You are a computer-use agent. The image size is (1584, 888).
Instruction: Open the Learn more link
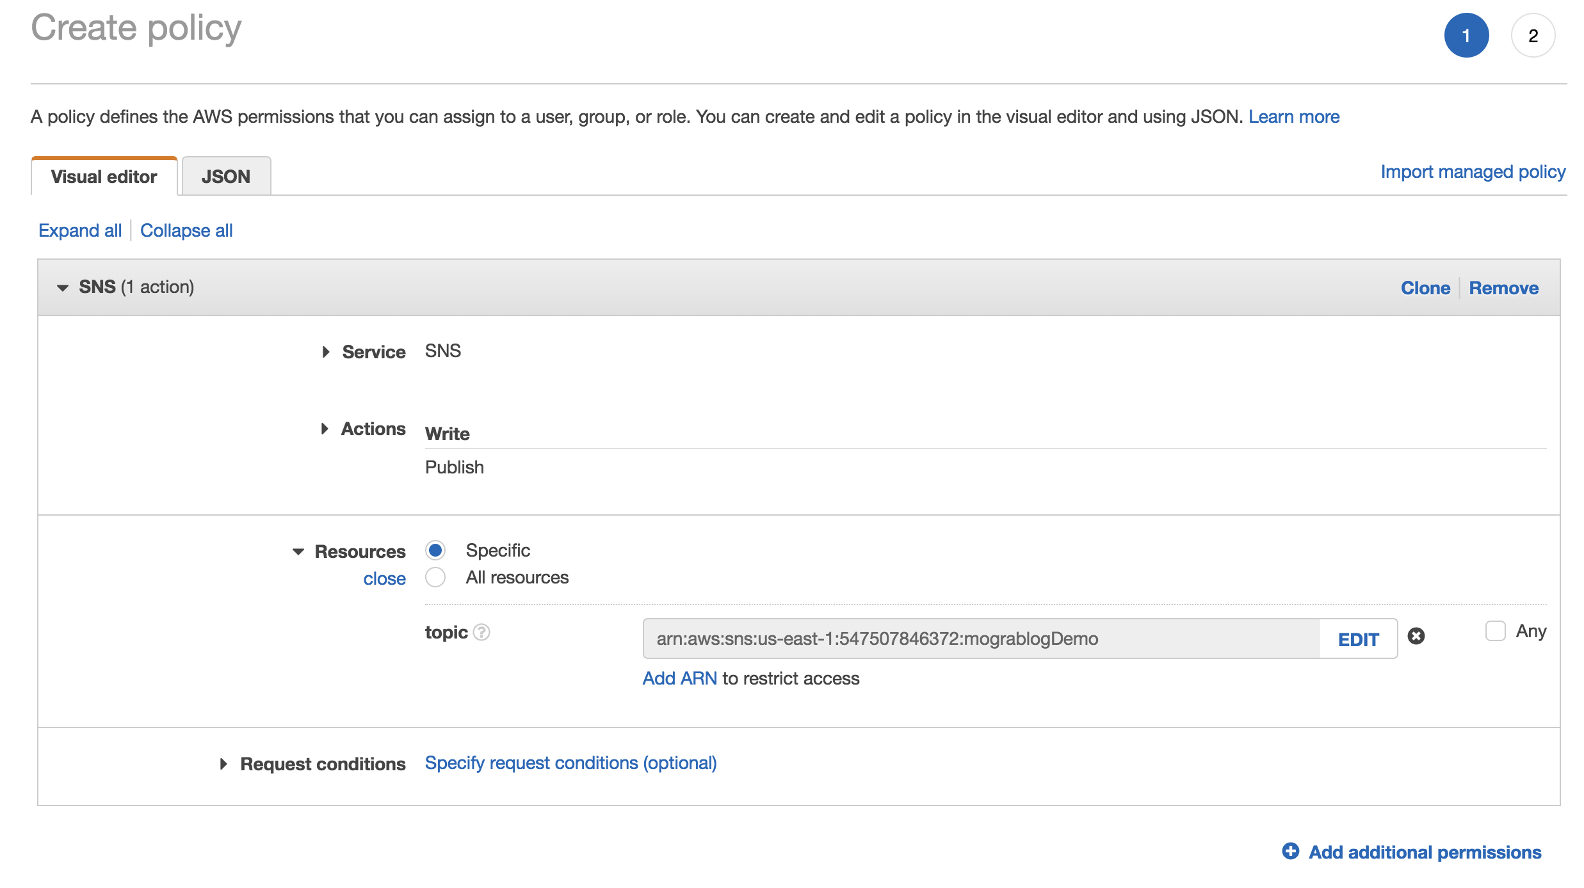pos(1294,116)
